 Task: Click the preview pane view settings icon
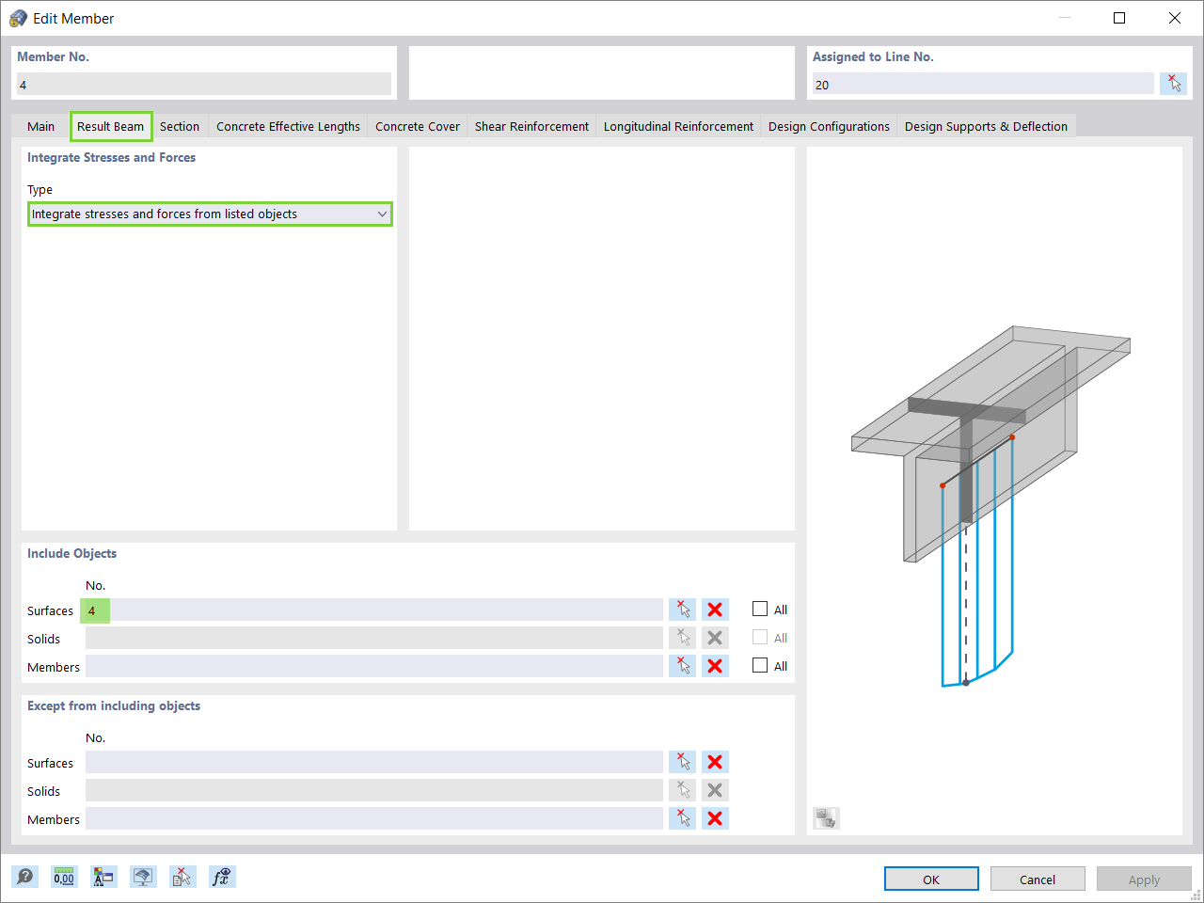[x=826, y=817]
